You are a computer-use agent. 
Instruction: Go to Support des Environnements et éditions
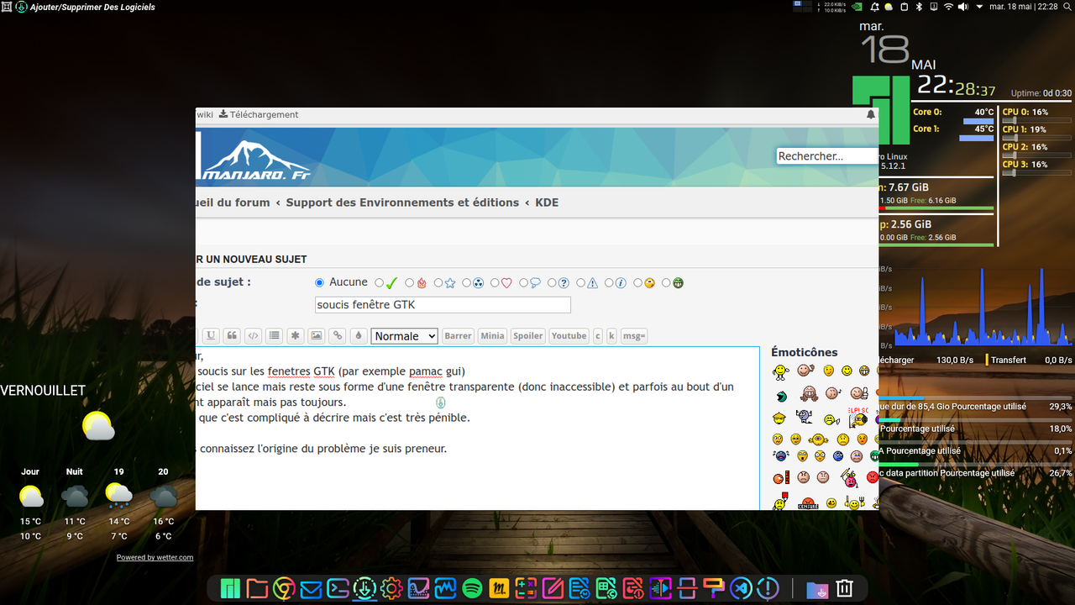[x=402, y=203]
